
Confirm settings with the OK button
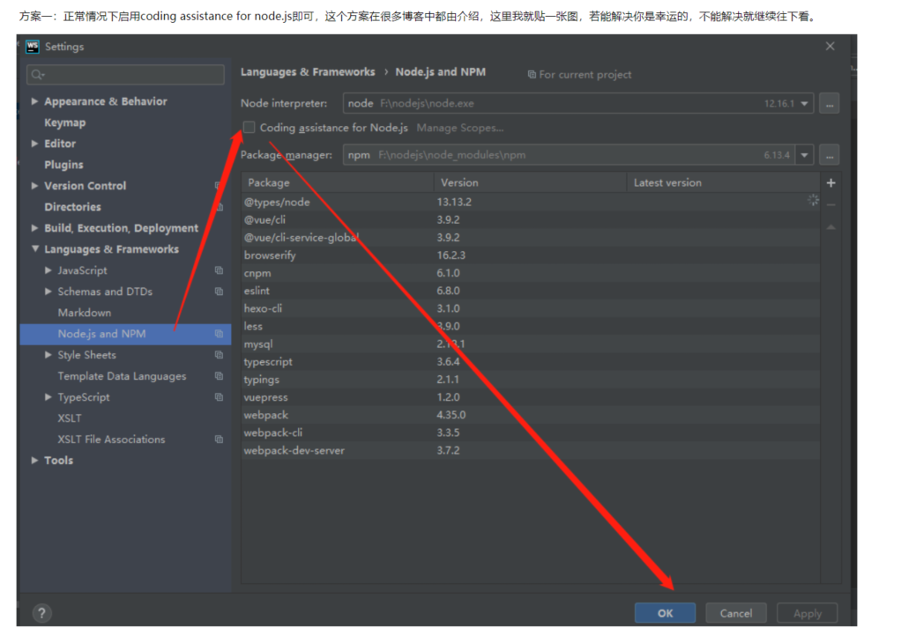coord(665,613)
